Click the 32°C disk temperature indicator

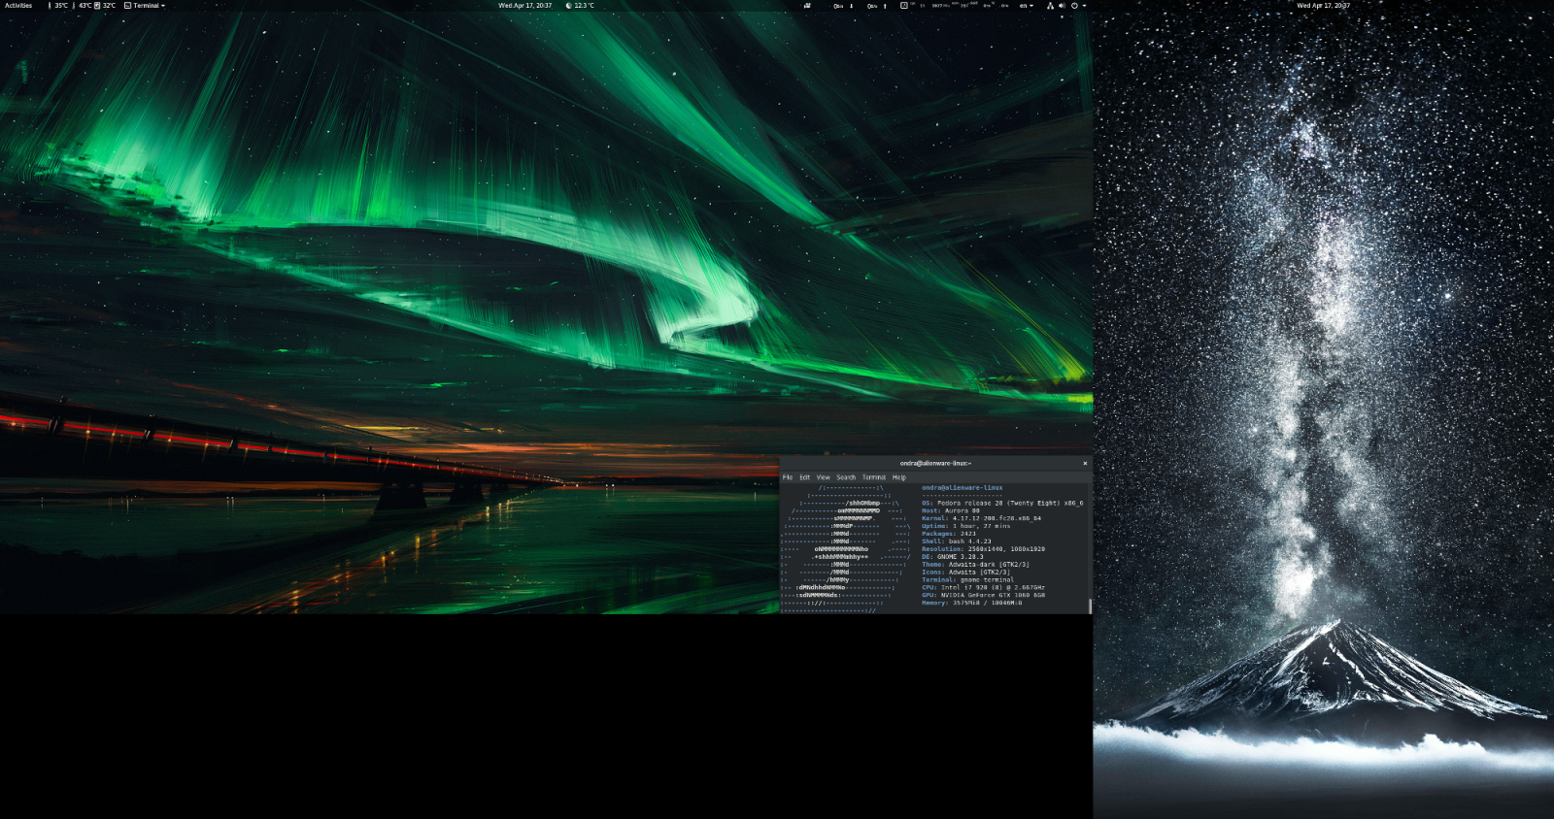click(105, 6)
